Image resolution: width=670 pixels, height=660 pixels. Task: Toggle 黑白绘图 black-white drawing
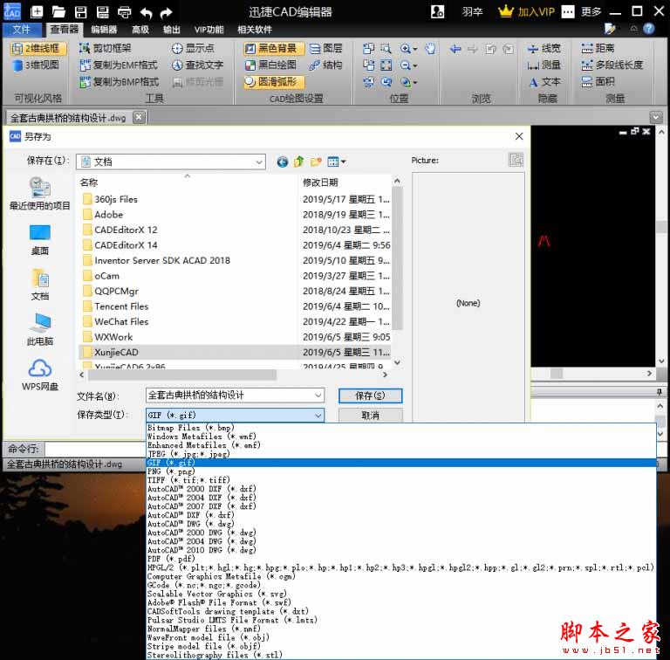[270, 65]
